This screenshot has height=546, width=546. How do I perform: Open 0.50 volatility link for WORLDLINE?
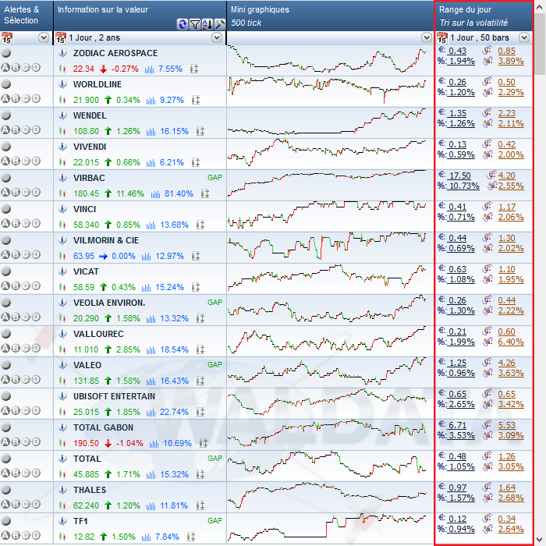[x=506, y=82]
